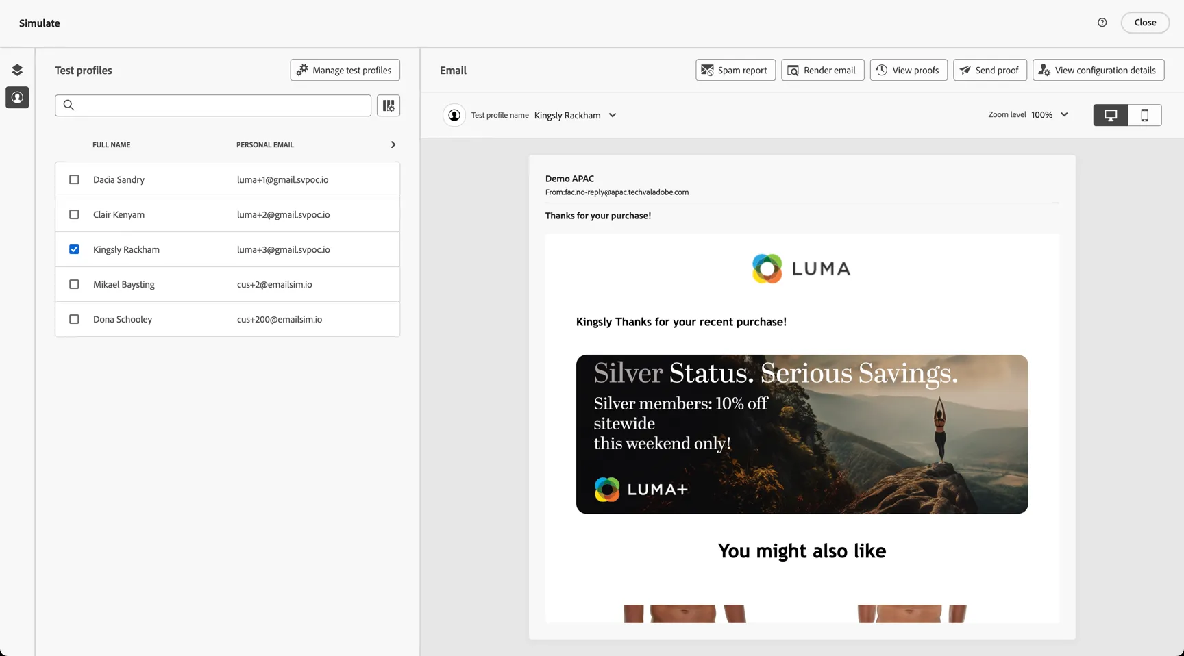Enable the Mikael Baysting checkbox

pyautogui.click(x=74, y=284)
